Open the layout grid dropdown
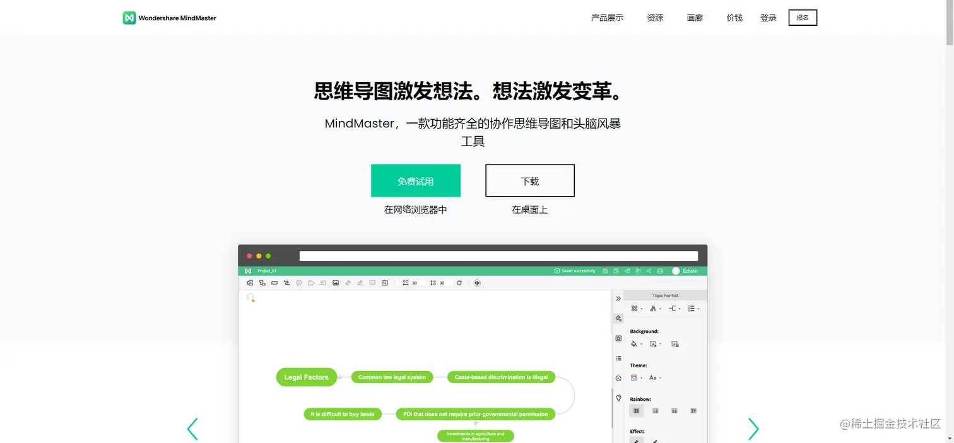This screenshot has width=954, height=443. 637,309
